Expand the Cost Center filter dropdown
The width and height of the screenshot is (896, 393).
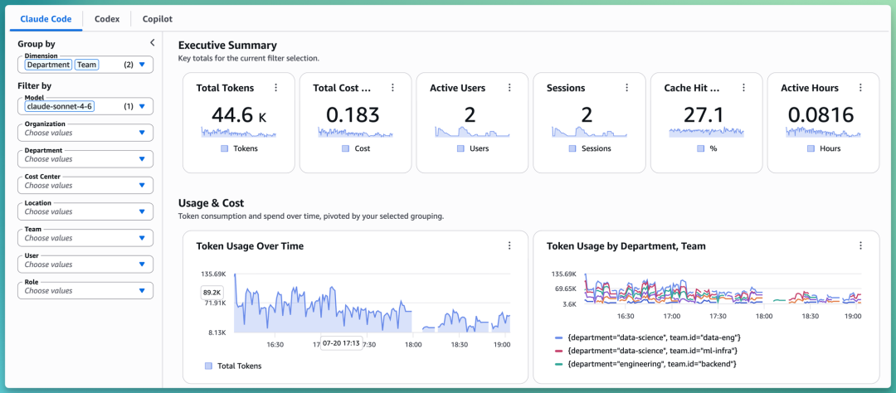[x=85, y=185]
